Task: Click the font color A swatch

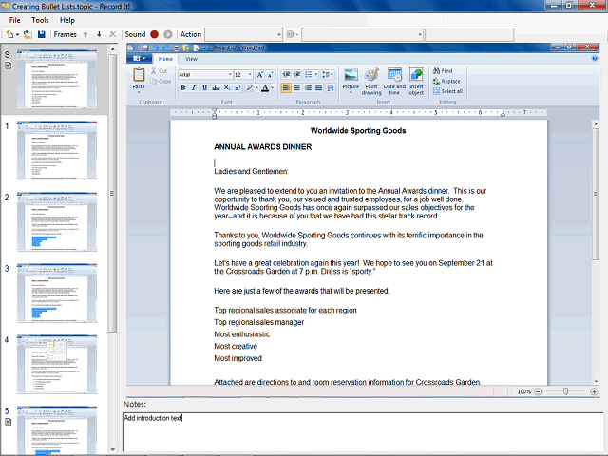Action: click(265, 88)
